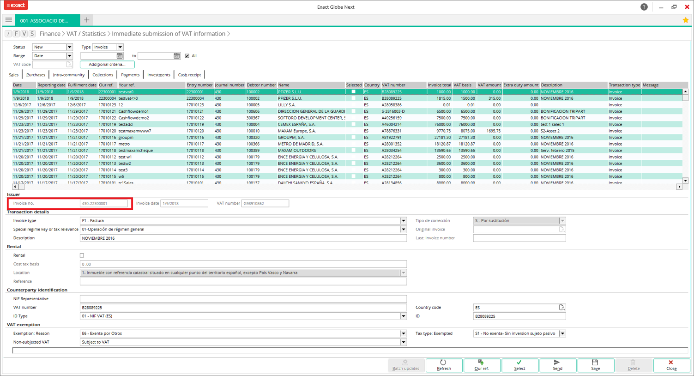Click the Send button
The width and height of the screenshot is (694, 376).
pos(557,365)
